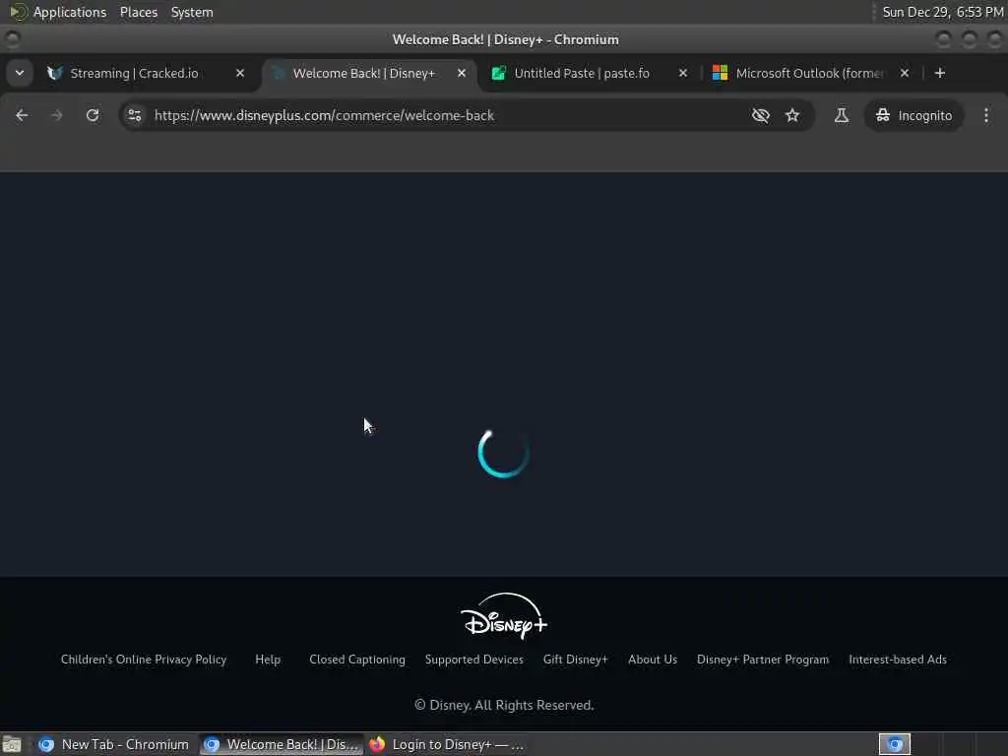
Task: Open the Chromium three-dot menu
Action: click(986, 115)
